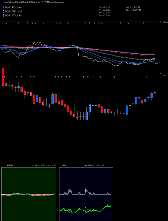Click the 'MACD:' panel label

[10, 165]
